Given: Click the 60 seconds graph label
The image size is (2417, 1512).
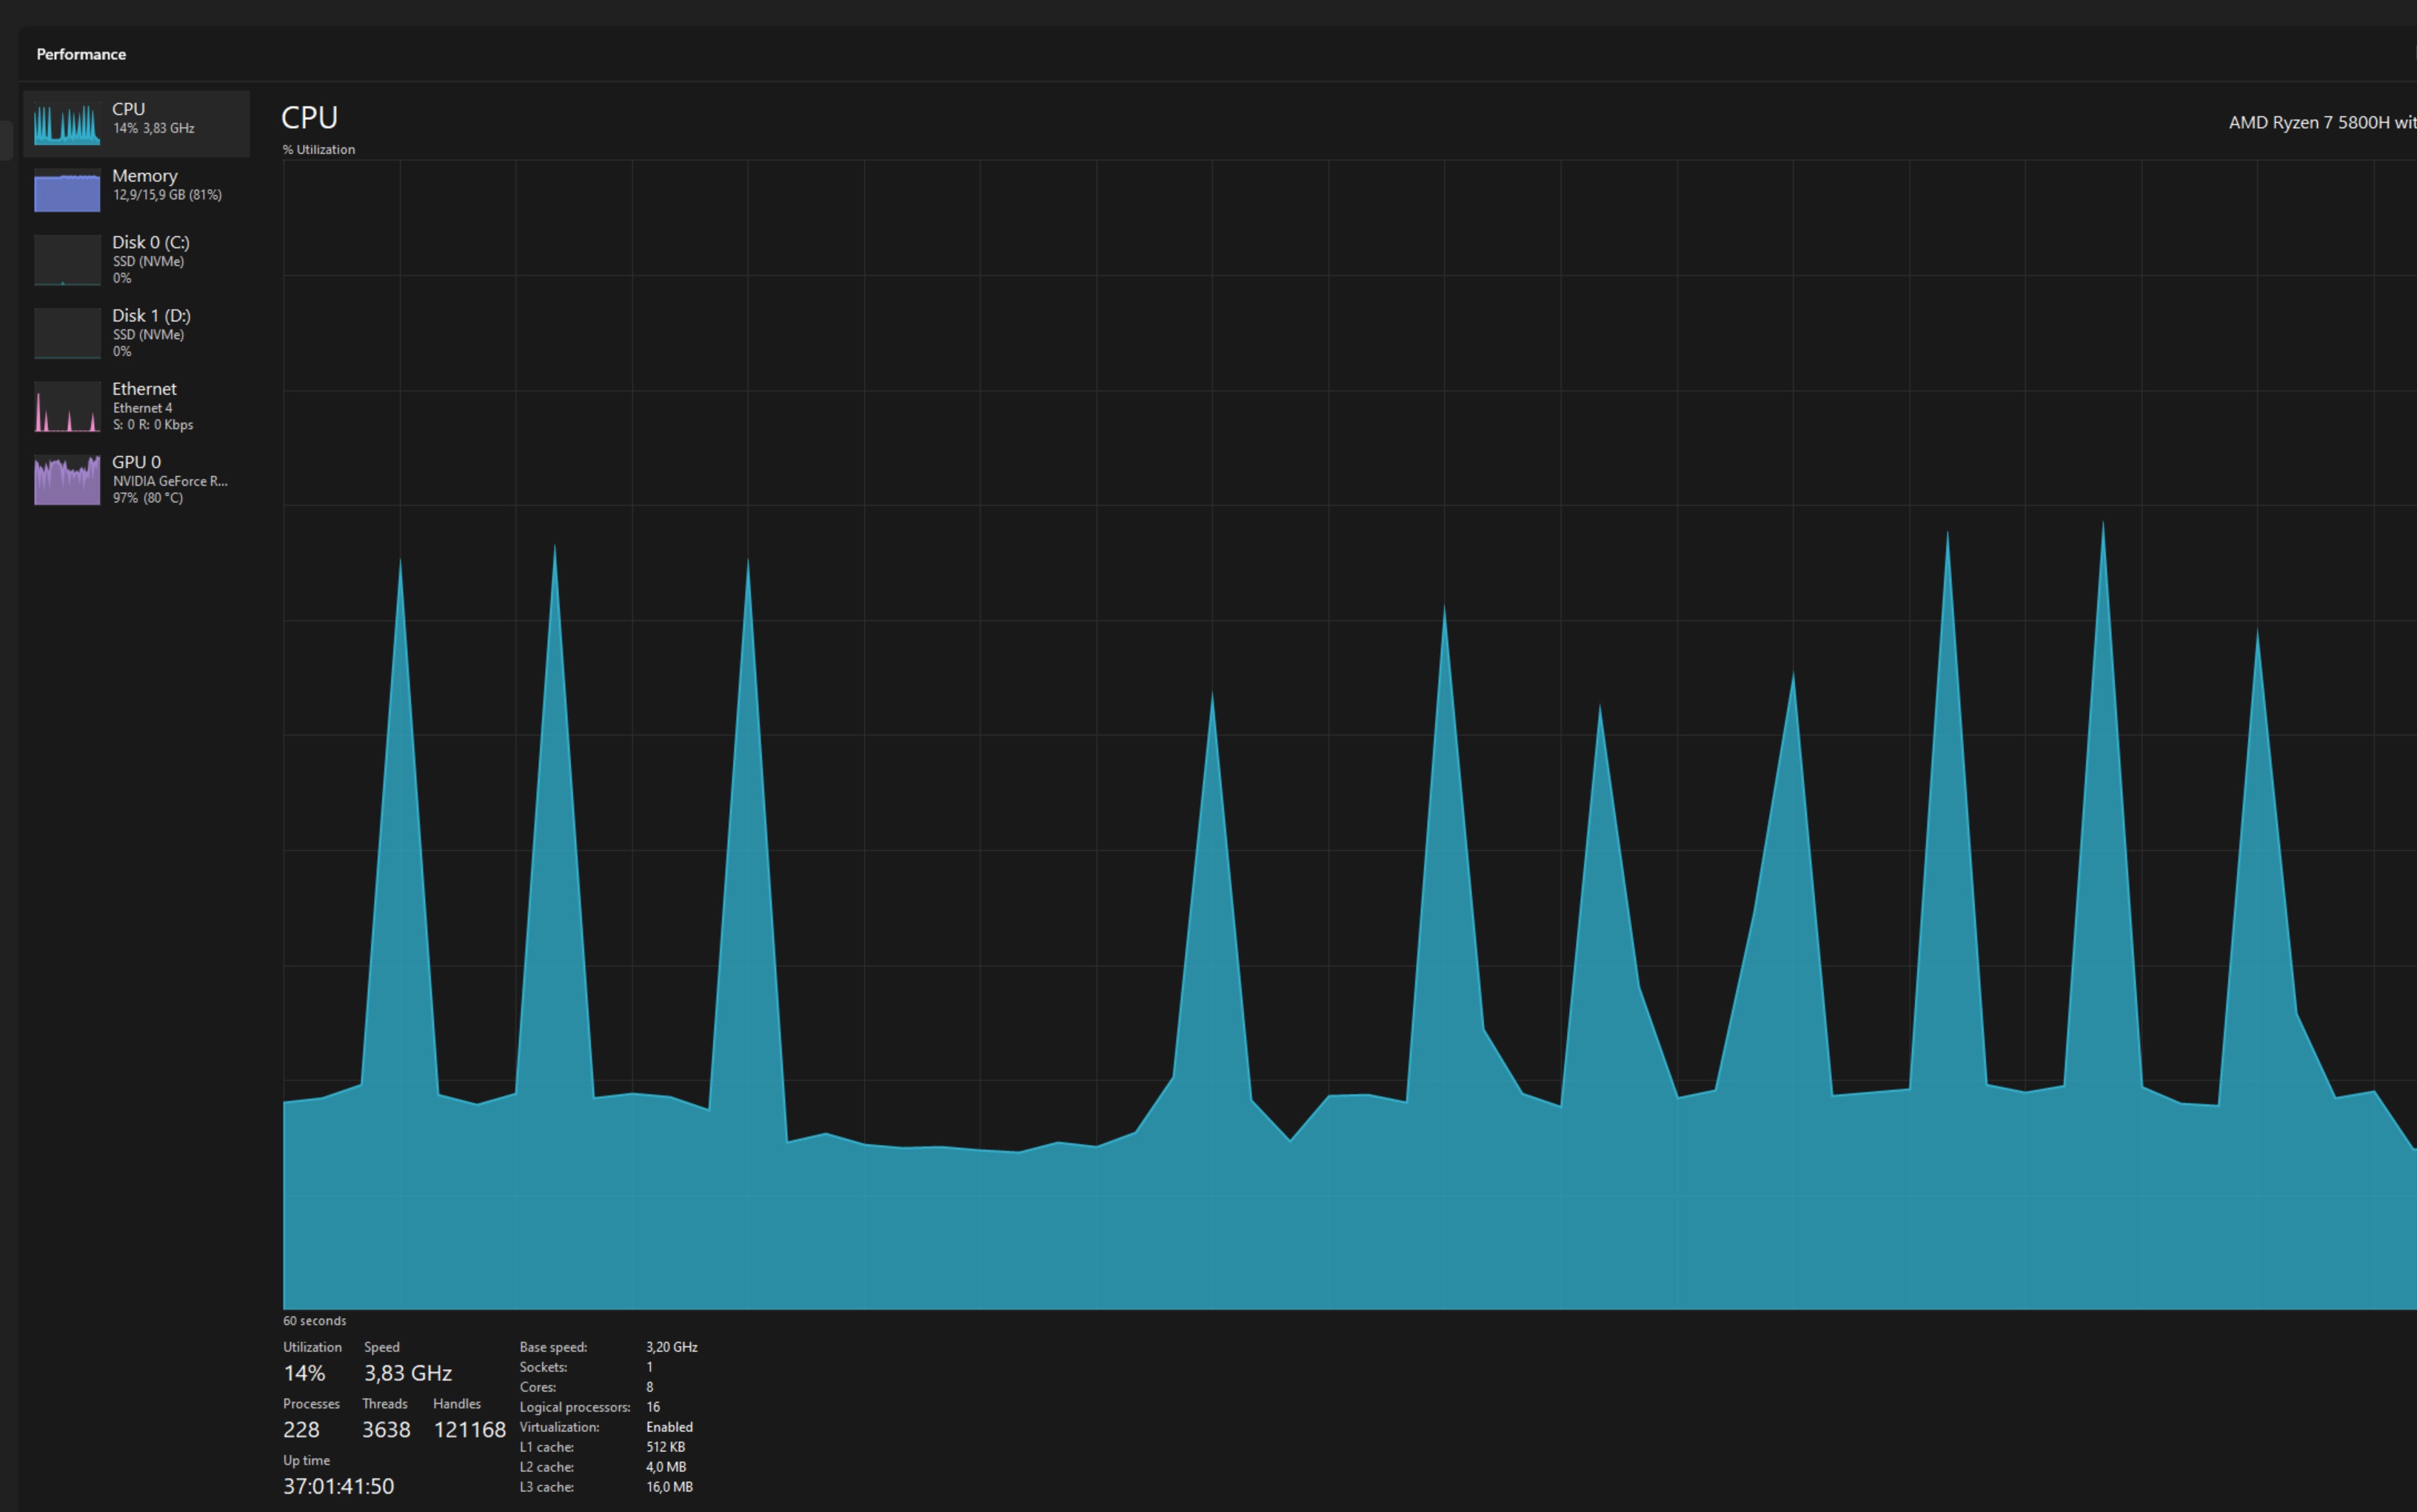Looking at the screenshot, I should point(314,1321).
